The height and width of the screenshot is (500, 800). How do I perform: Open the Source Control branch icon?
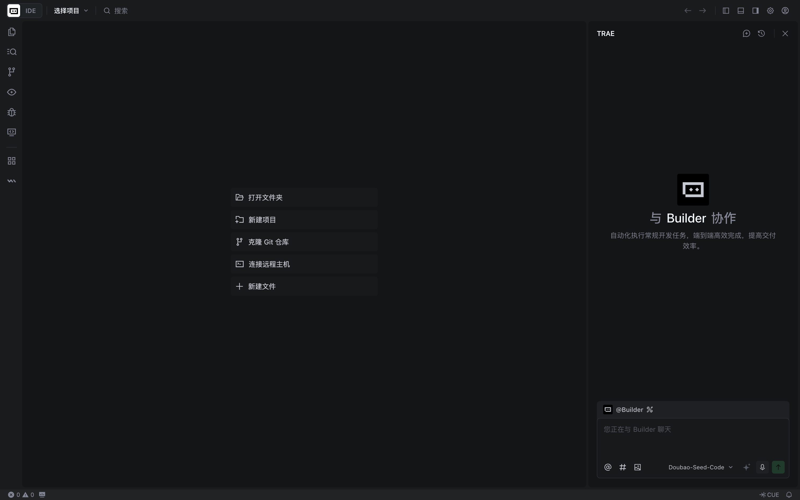[12, 72]
